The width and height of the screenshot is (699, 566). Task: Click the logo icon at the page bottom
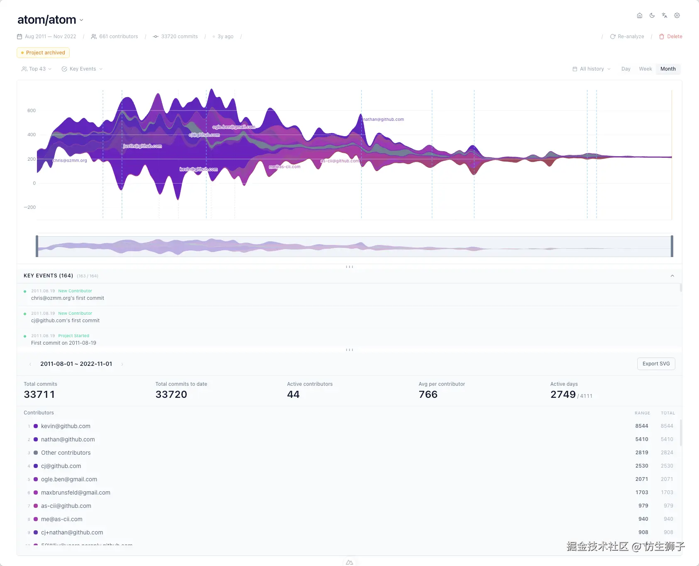349,562
